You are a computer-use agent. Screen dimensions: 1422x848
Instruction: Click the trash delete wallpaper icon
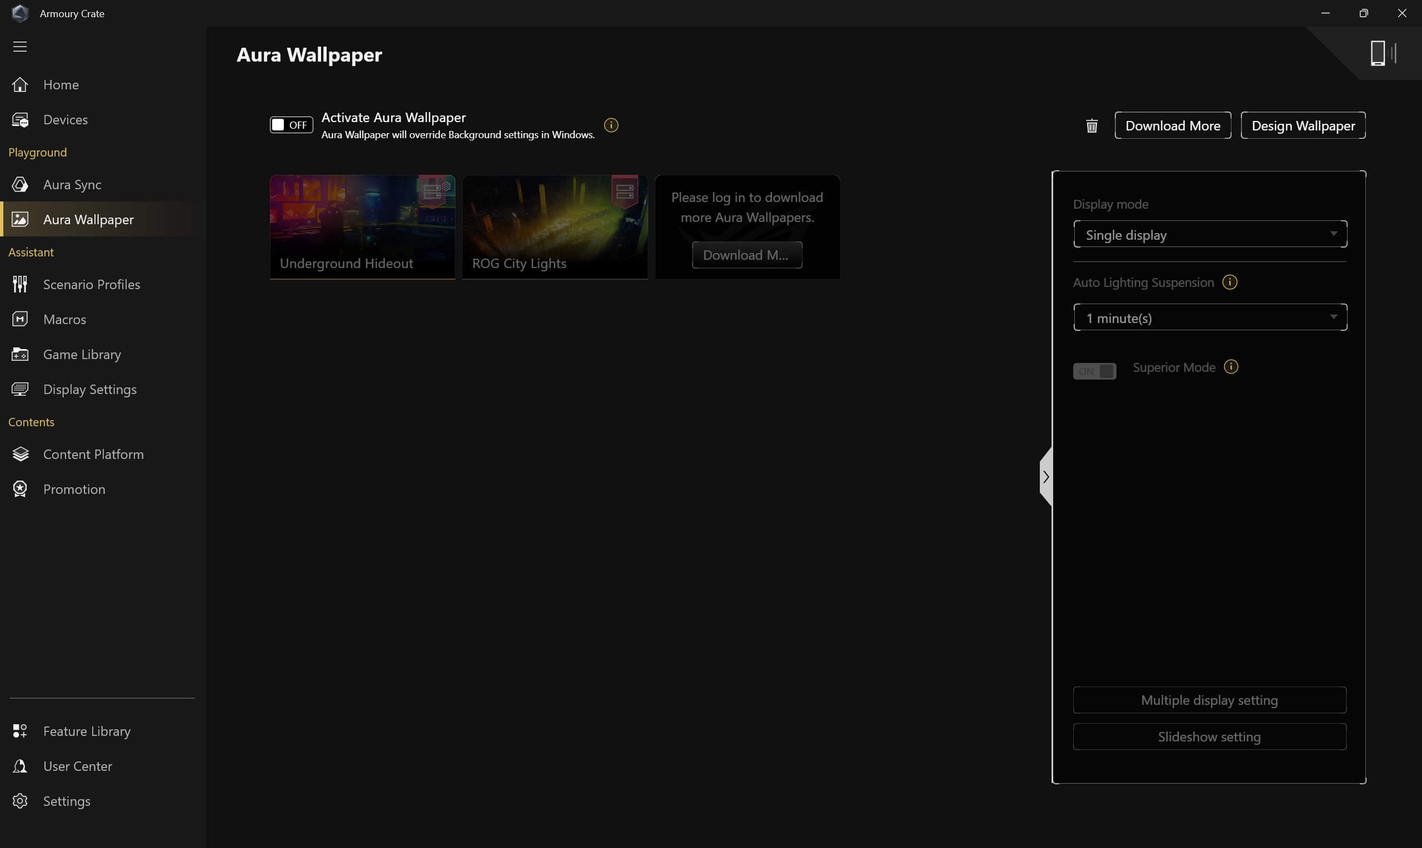(1091, 126)
